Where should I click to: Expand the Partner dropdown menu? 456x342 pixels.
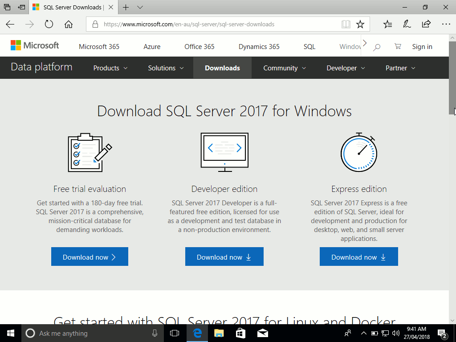click(x=400, y=68)
